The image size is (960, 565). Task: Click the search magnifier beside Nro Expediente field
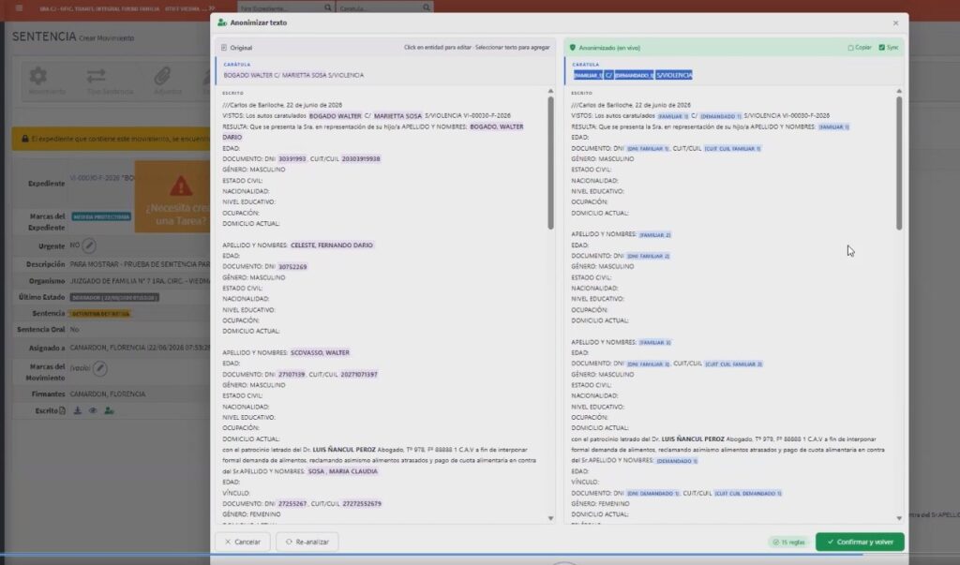click(x=327, y=7)
